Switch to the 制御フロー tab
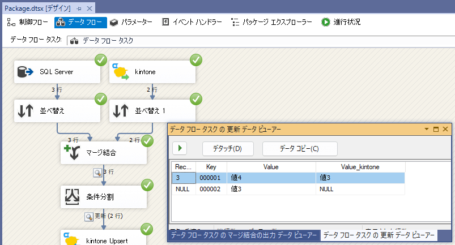 click(28, 22)
